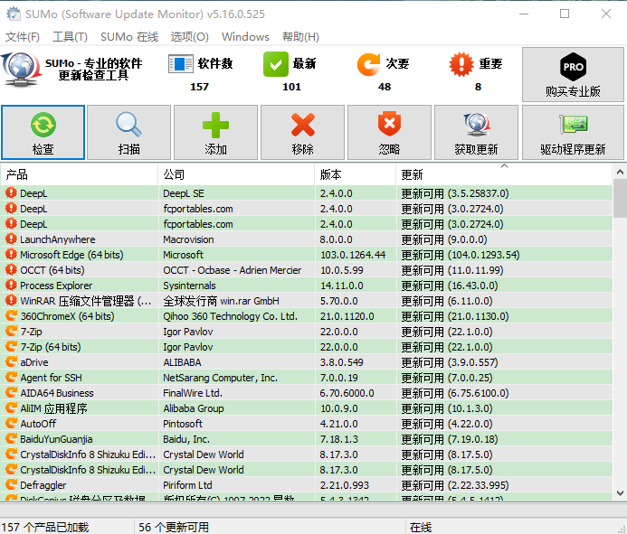
Task: Select the LaunchAnywhere product name
Action: [58, 239]
